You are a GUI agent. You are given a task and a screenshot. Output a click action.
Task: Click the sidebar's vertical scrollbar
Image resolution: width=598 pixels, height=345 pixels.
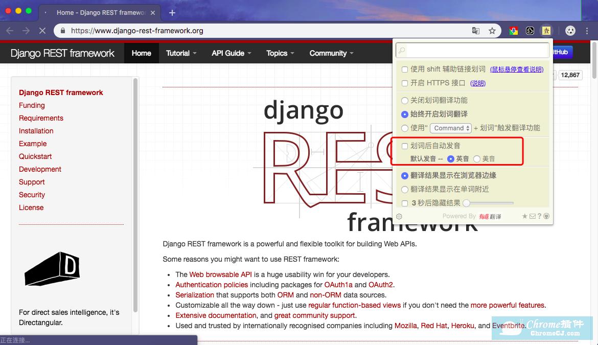pos(135,196)
